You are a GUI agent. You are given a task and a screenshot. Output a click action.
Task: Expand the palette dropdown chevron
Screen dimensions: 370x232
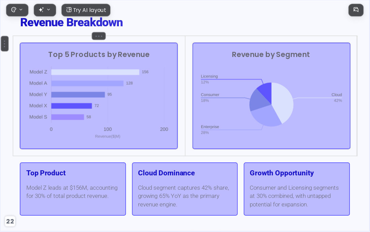[x=21, y=10]
